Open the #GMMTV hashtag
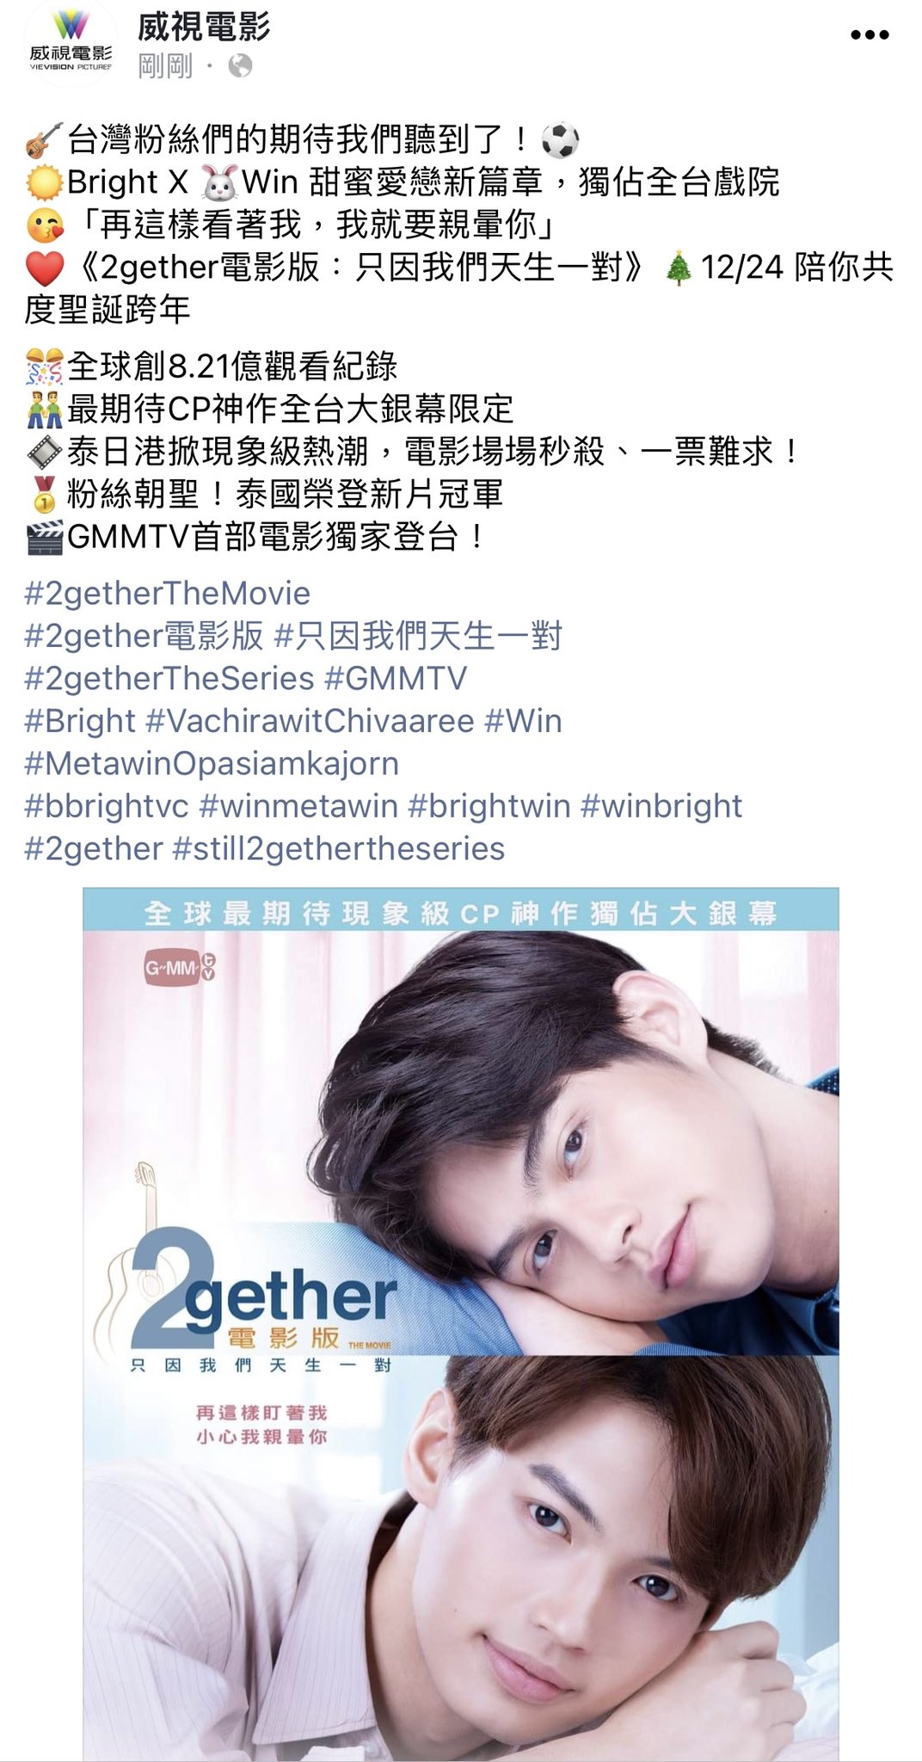Screen dimensions: 922x1762 tap(396, 678)
